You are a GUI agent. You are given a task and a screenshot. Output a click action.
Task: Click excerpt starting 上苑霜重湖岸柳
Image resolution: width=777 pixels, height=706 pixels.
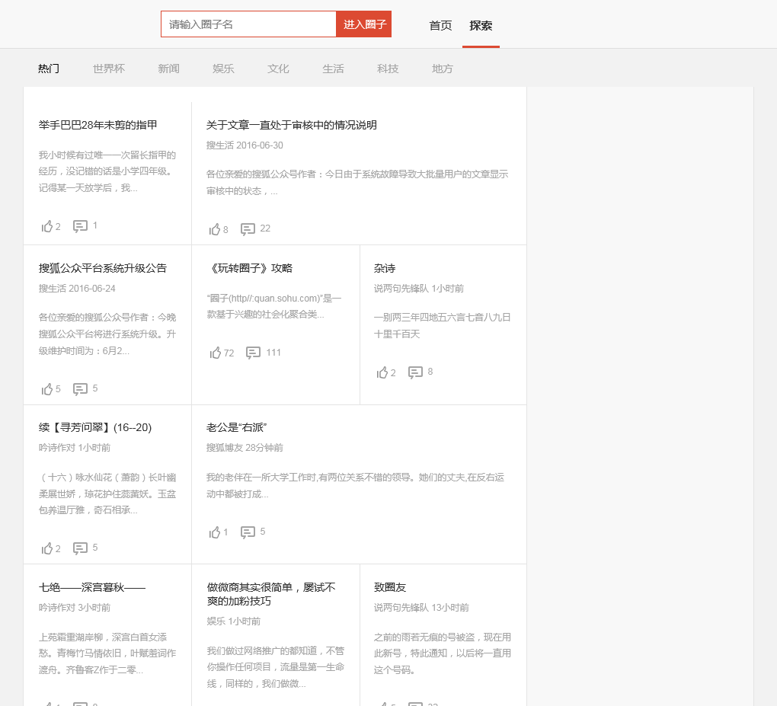click(x=107, y=653)
